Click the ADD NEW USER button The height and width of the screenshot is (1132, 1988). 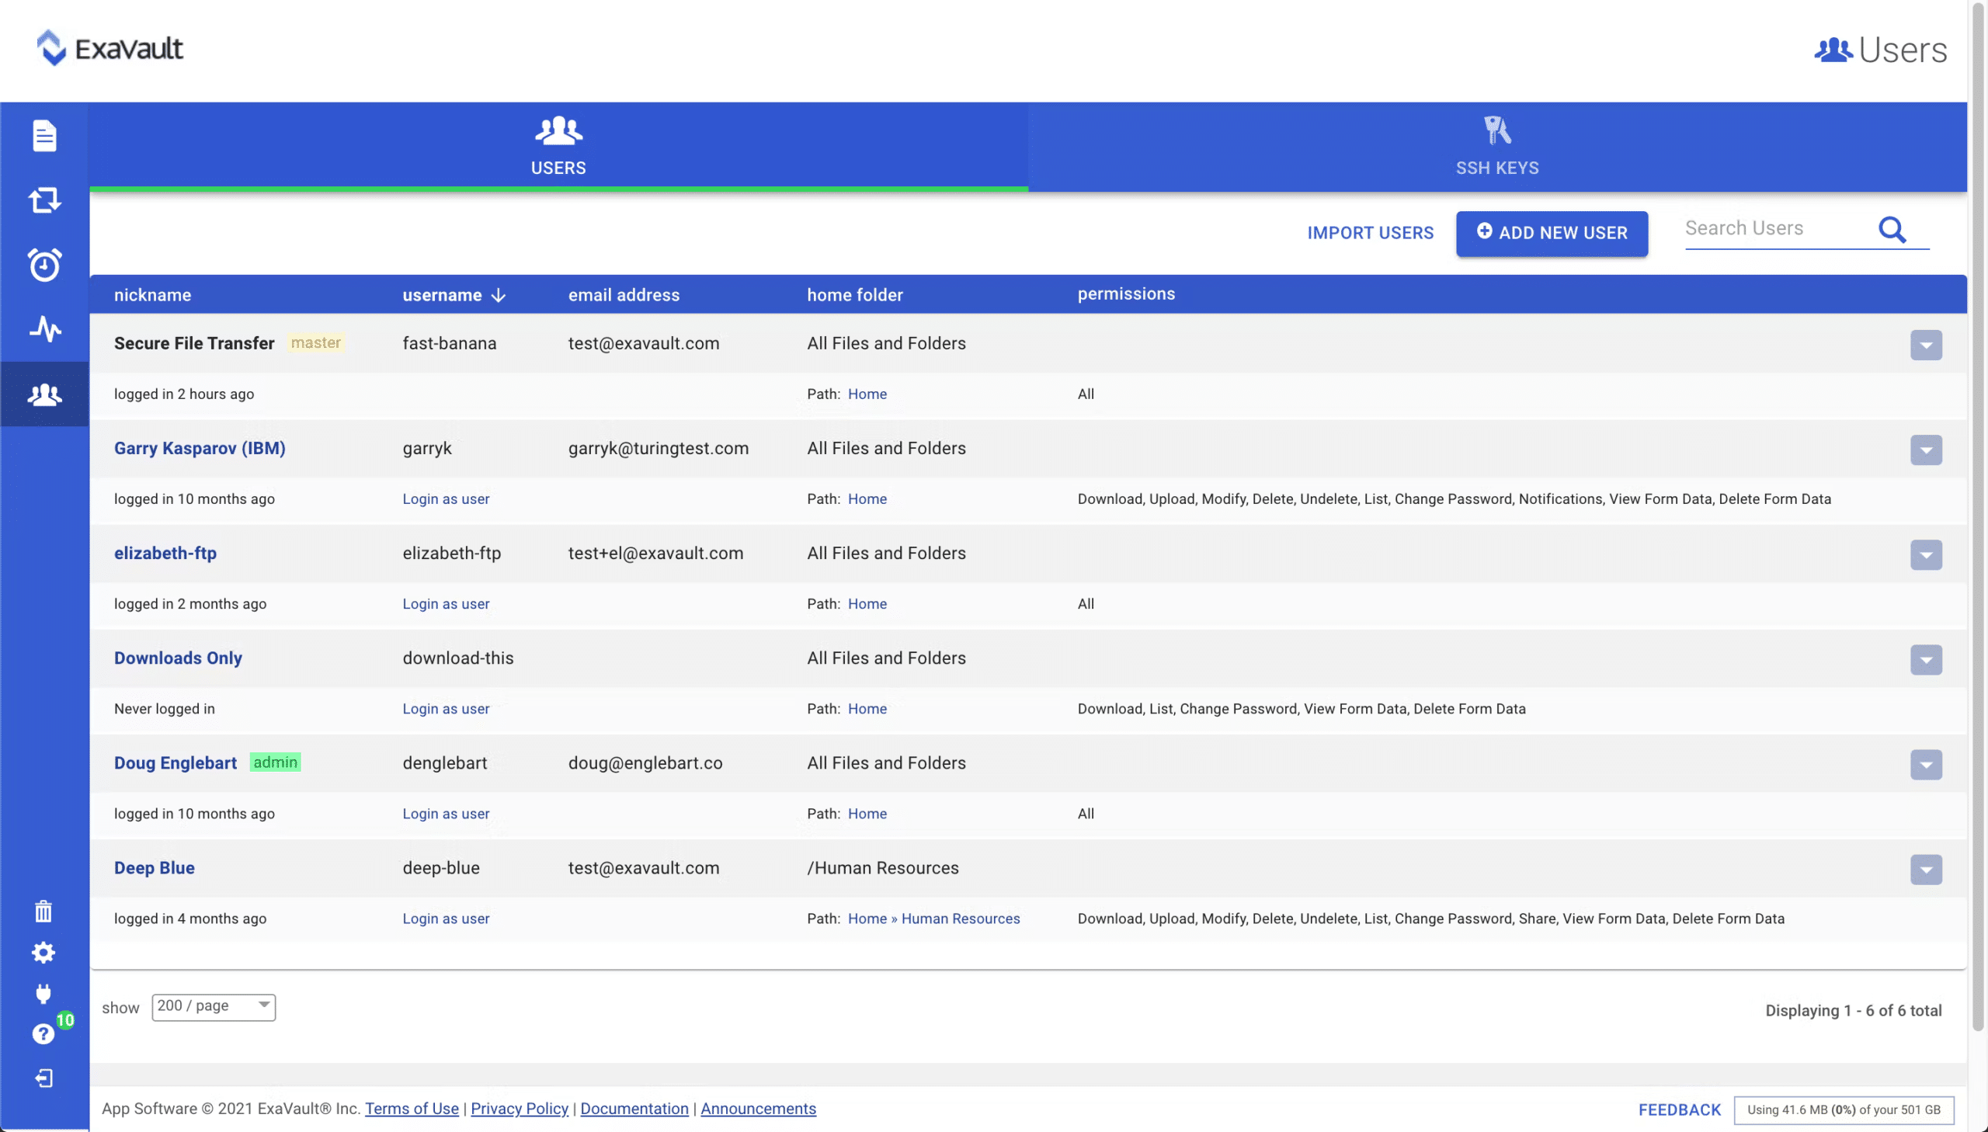pyautogui.click(x=1551, y=233)
